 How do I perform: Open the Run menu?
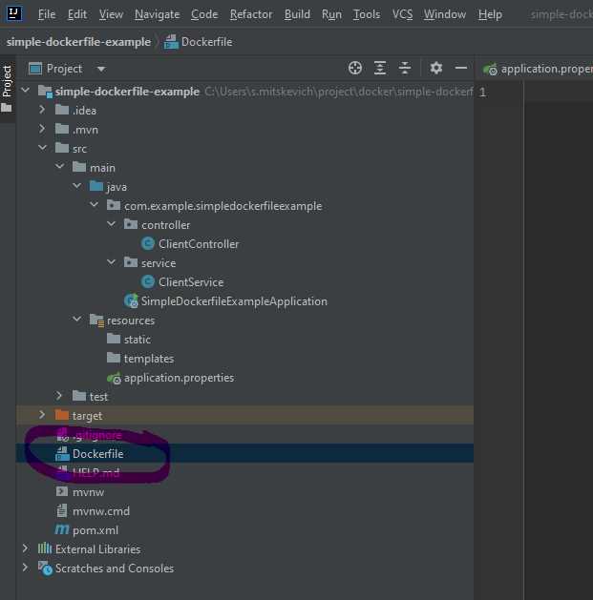click(331, 14)
